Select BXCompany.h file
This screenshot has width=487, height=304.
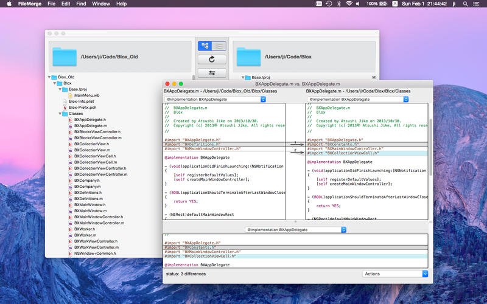(x=86, y=180)
